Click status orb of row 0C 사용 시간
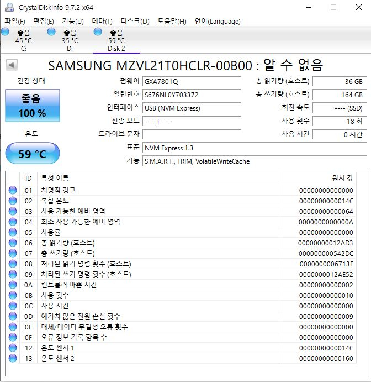The height and width of the screenshot is (382, 371). [x=13, y=306]
